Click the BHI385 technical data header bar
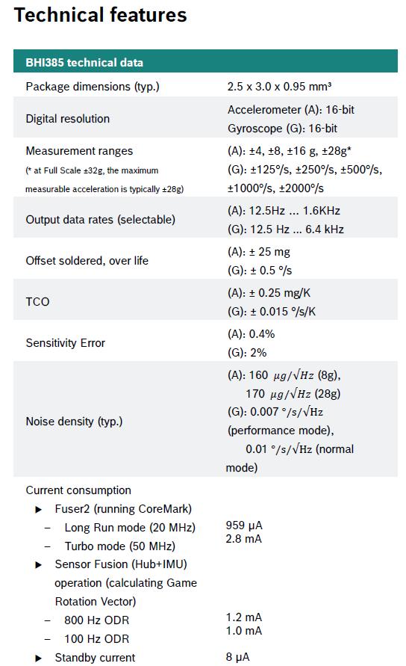 click(x=205, y=61)
